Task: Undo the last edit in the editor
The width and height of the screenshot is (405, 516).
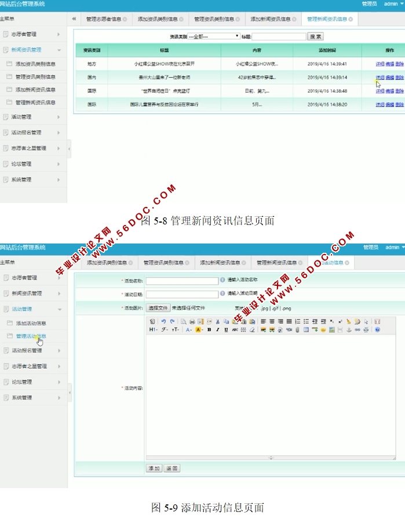Action: (x=163, y=322)
